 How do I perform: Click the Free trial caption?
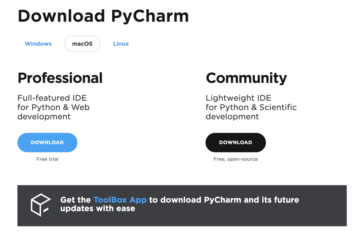click(47, 159)
